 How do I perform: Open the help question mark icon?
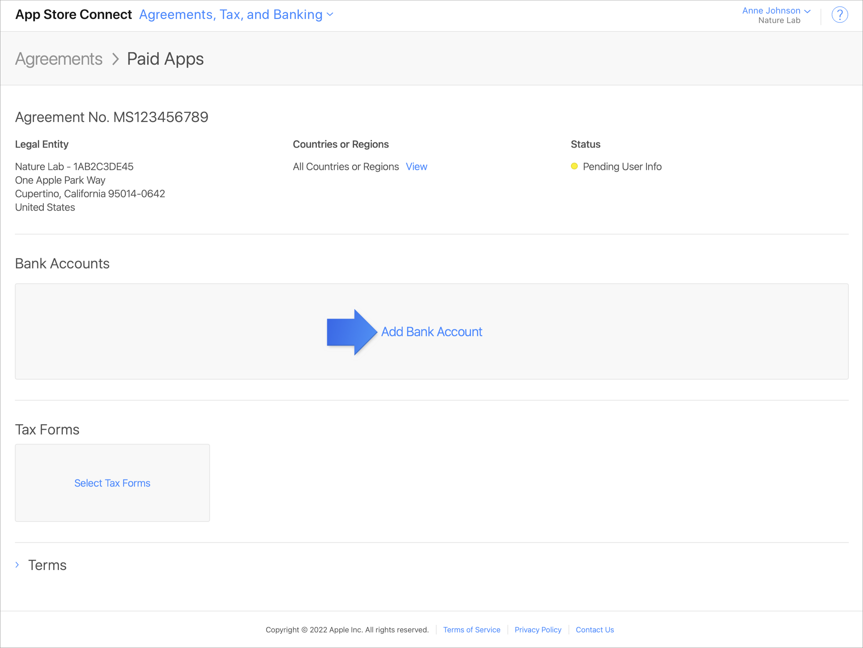point(839,15)
